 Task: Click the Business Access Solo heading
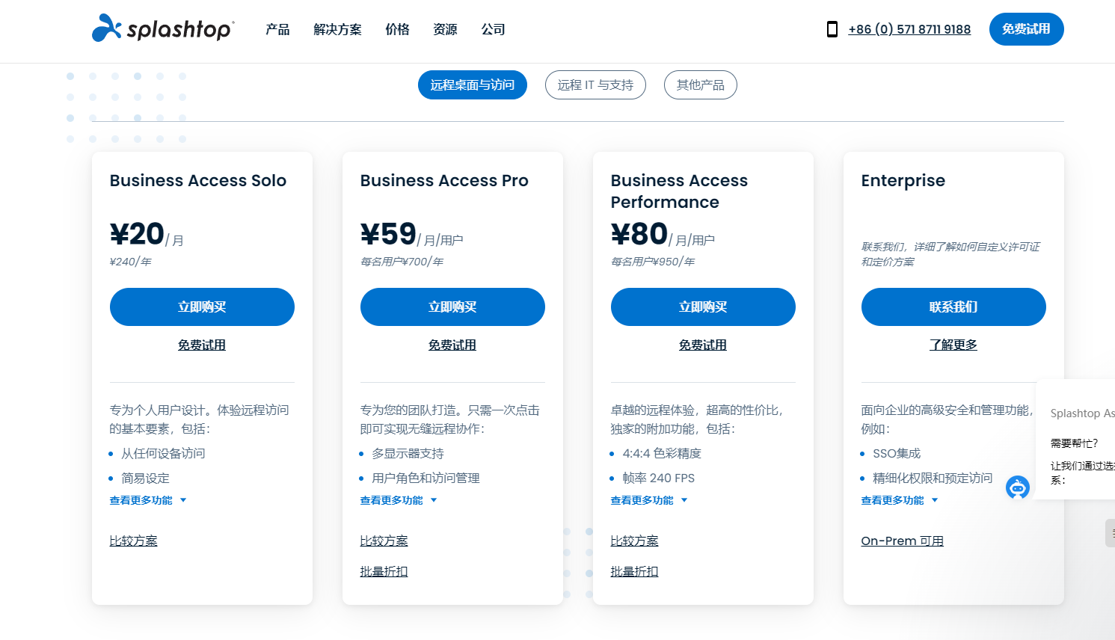pyautogui.click(x=198, y=181)
